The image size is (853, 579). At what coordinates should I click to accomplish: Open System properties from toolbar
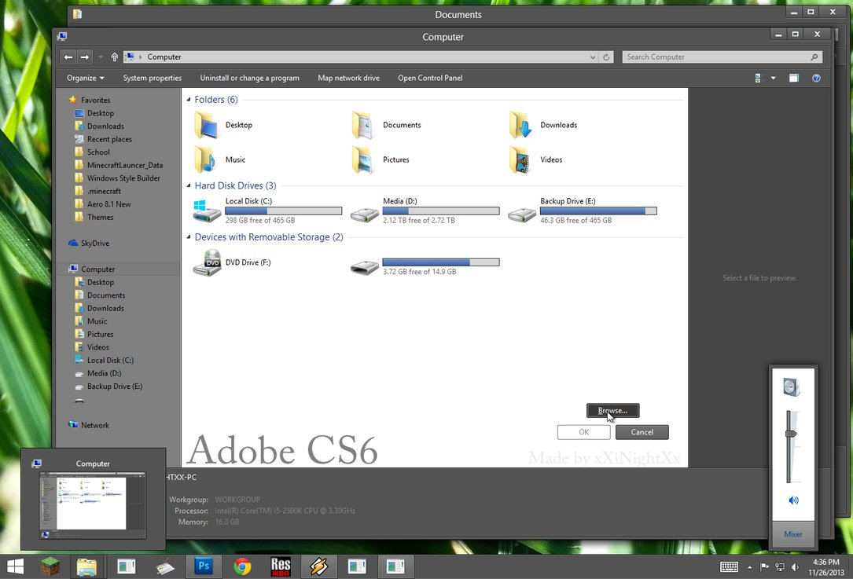tap(153, 79)
